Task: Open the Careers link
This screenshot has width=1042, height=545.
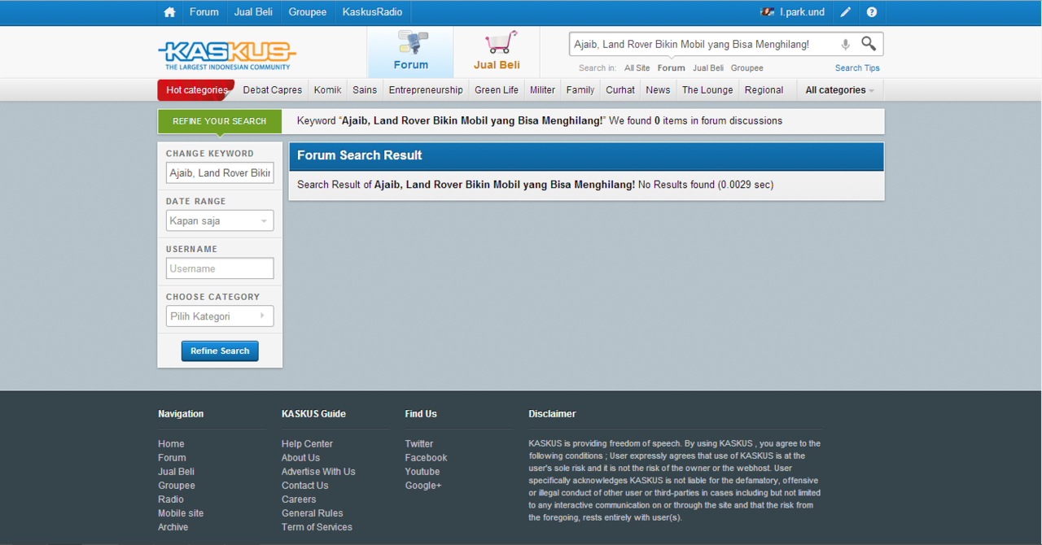Action: [299, 499]
